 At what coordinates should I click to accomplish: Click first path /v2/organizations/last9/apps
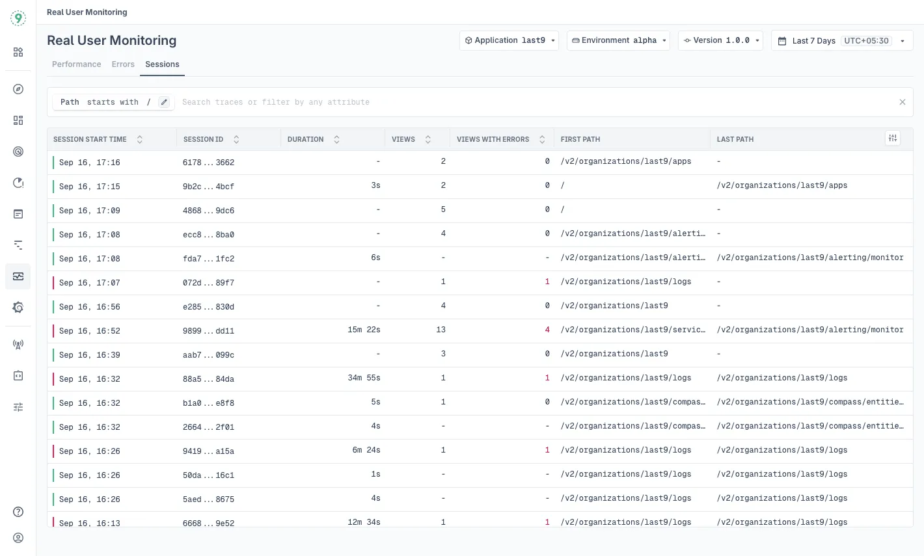pyautogui.click(x=626, y=161)
